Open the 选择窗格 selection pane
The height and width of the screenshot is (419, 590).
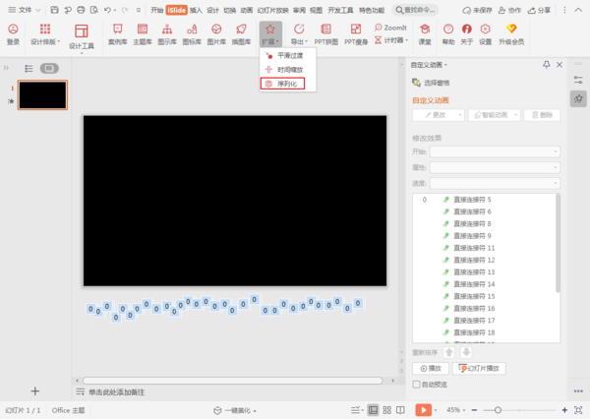pos(434,83)
